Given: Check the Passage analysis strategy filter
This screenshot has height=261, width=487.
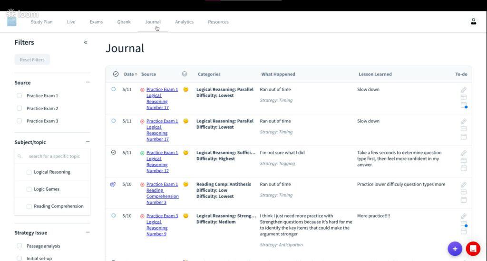Looking at the screenshot, I should (x=19, y=246).
